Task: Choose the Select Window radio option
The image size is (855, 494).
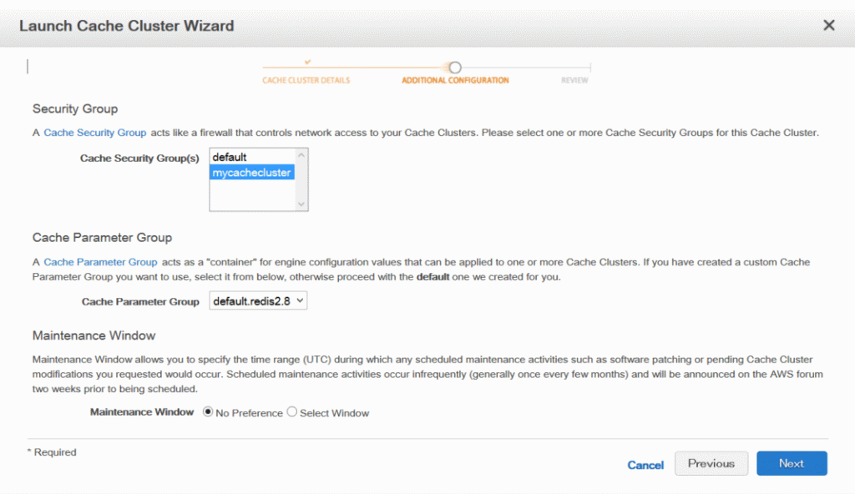Action: 292,411
